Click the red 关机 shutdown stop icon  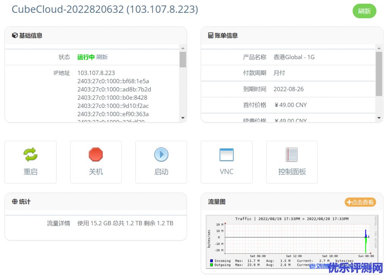tap(96, 155)
